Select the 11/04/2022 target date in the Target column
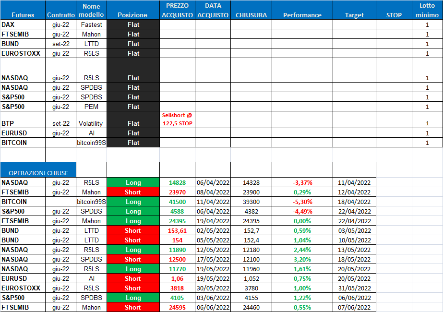 pyautogui.click(x=354, y=182)
